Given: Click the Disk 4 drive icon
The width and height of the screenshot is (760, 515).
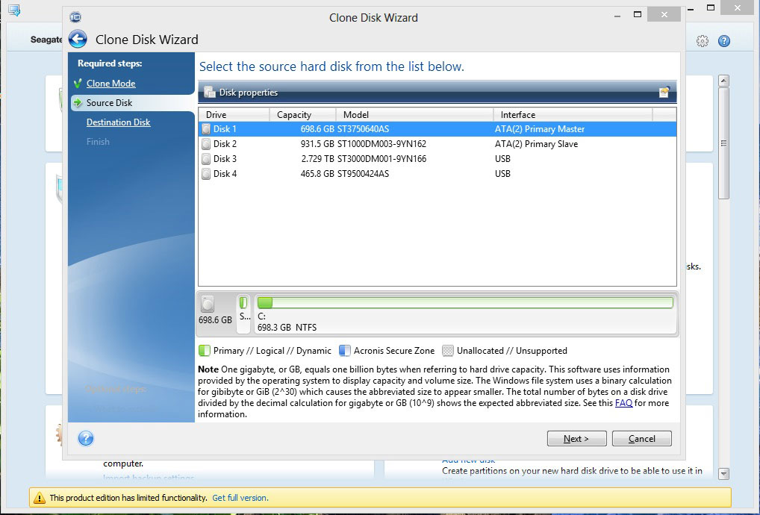Looking at the screenshot, I should click(x=206, y=174).
